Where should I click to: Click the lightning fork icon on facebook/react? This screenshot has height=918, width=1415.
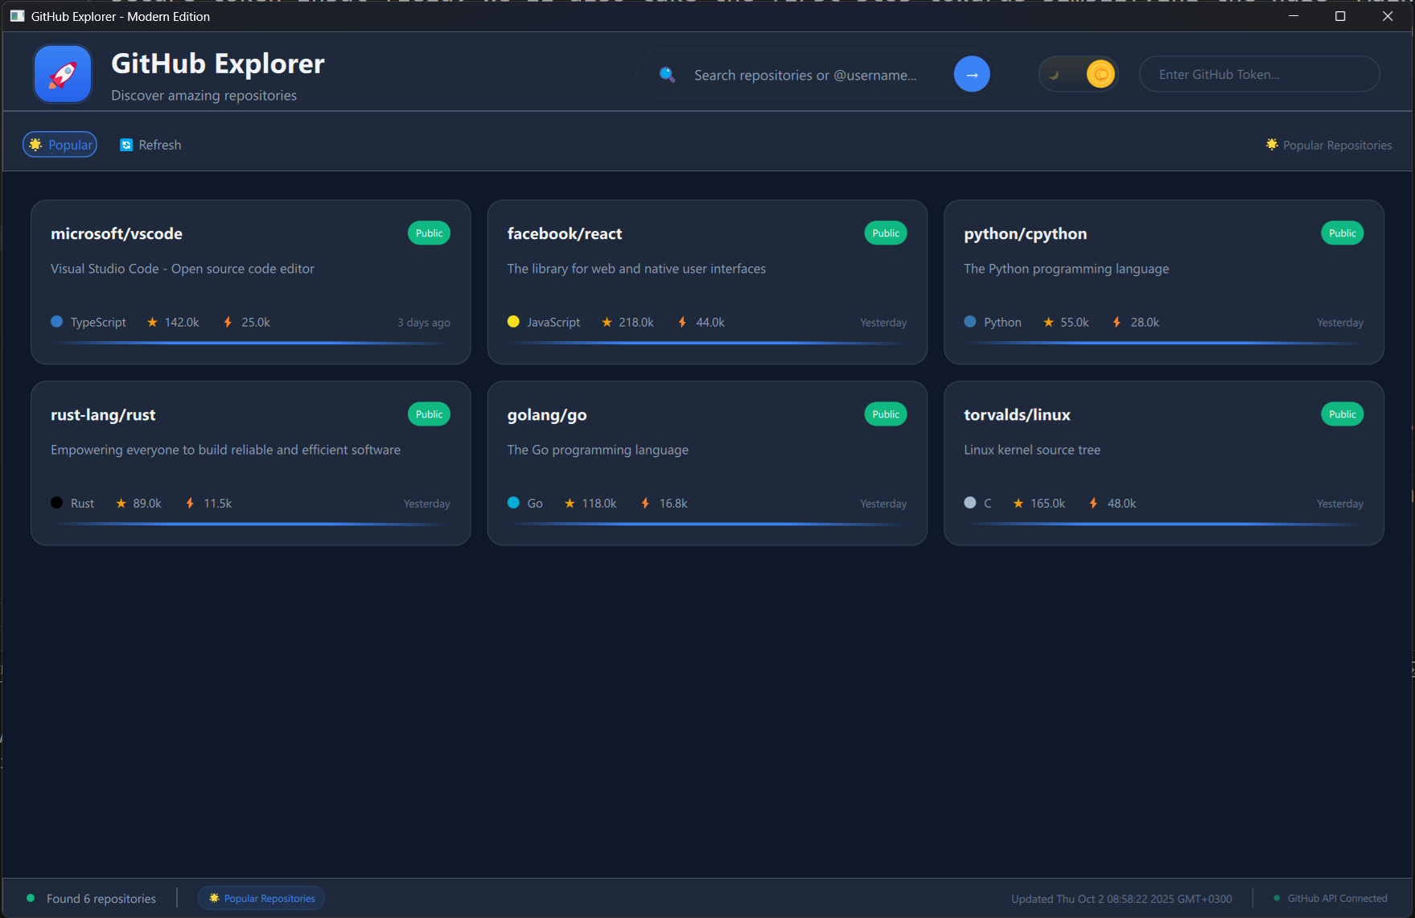(682, 321)
